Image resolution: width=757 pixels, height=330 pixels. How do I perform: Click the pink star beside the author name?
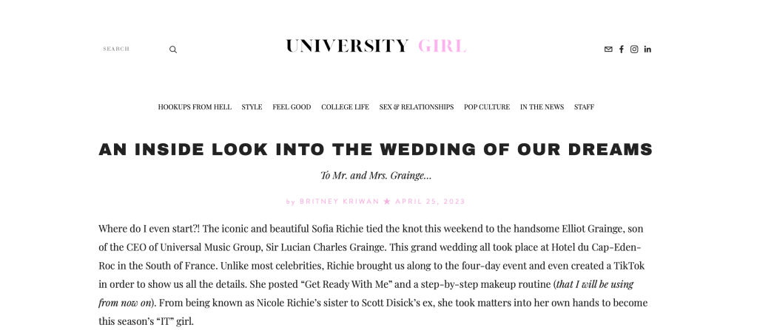pos(387,202)
